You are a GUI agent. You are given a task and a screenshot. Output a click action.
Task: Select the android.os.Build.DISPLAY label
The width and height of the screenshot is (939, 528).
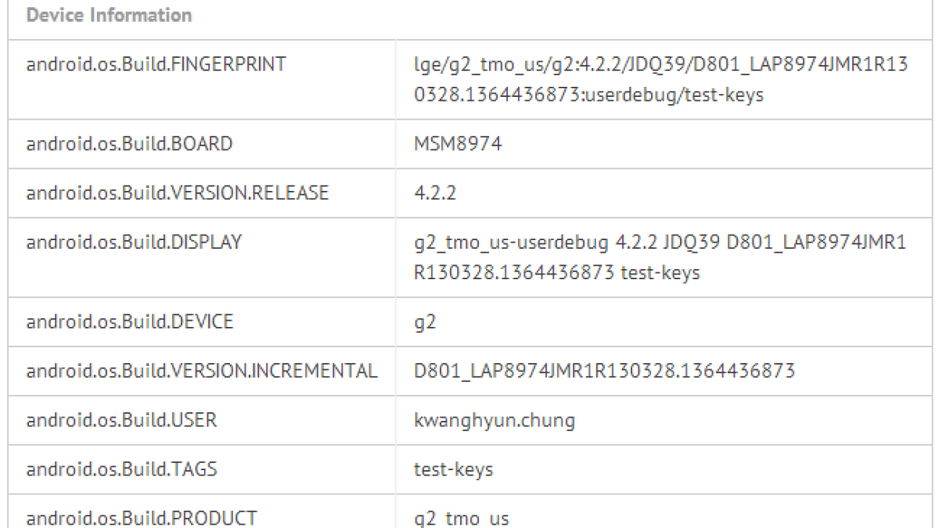click(x=134, y=242)
